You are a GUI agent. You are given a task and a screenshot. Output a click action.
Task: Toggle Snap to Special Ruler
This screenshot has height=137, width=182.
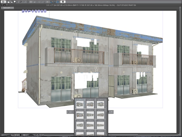click(x=55, y=2)
